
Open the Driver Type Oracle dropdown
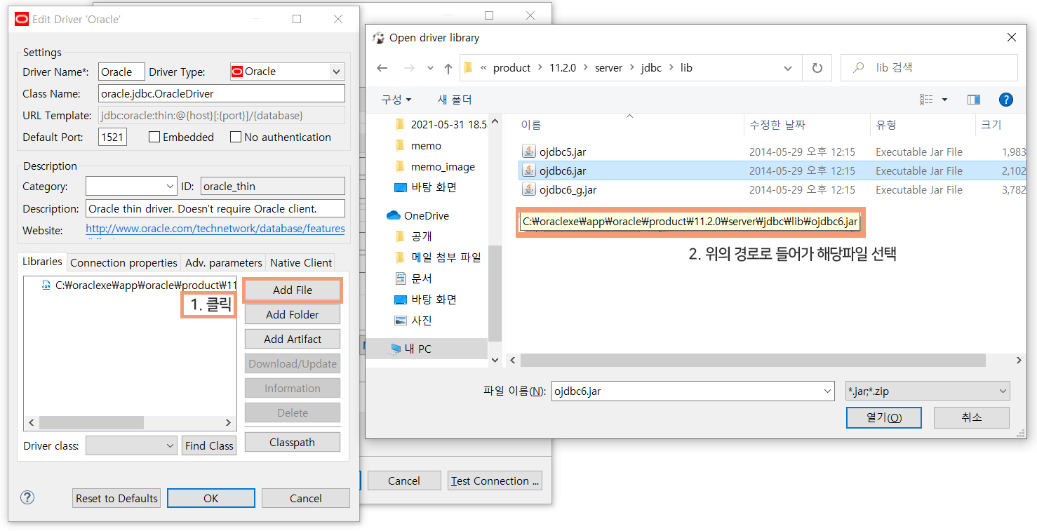coord(337,72)
